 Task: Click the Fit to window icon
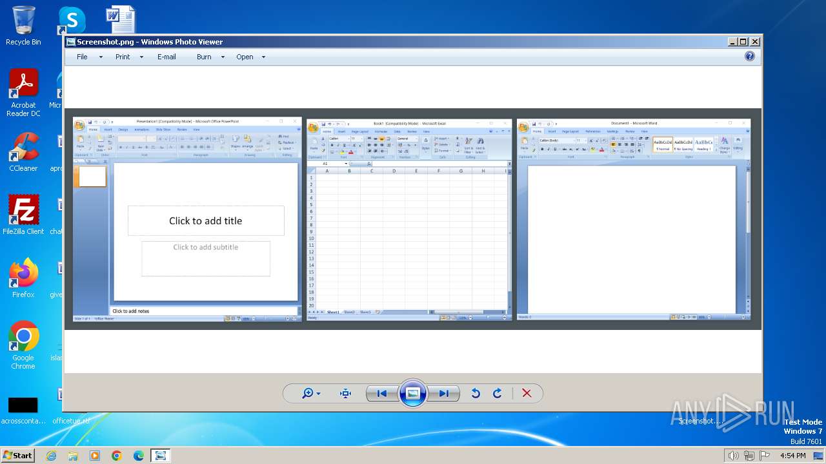pos(345,393)
